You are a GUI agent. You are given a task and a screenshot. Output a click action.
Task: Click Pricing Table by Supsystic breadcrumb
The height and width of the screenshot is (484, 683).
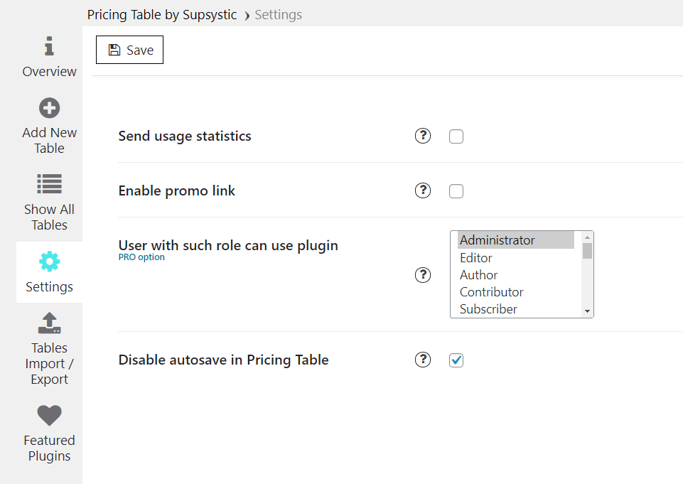pos(162,15)
